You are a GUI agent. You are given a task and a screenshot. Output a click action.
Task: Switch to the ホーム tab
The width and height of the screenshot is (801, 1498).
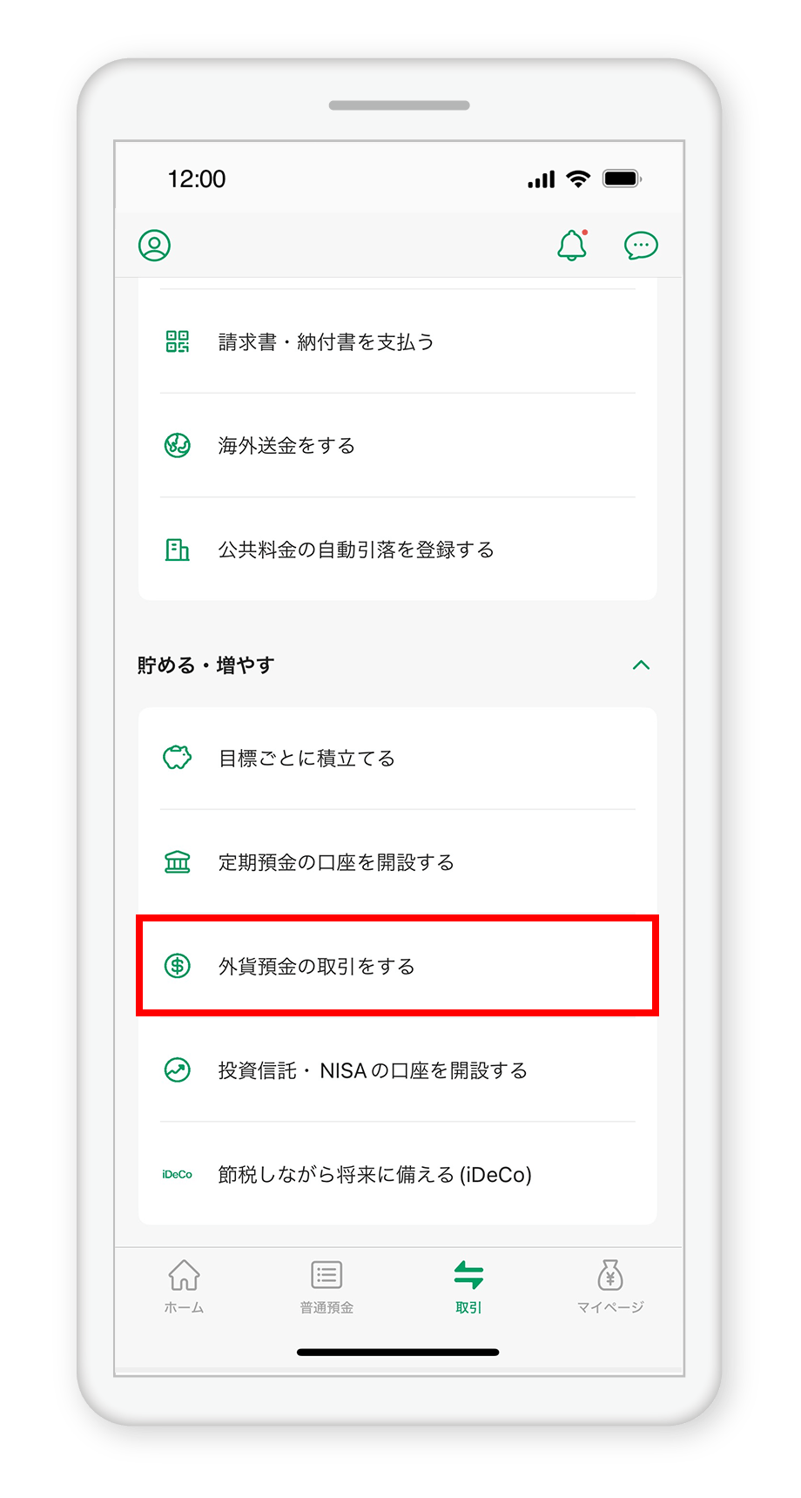(x=184, y=1286)
